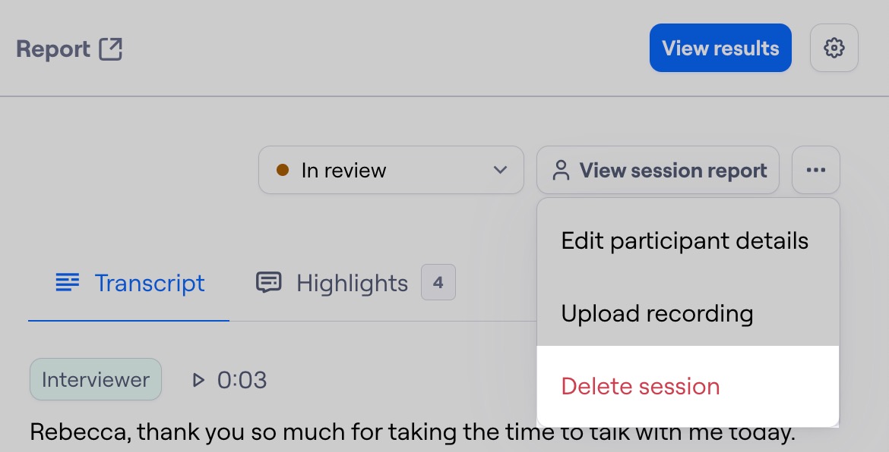Open the ellipsis overflow menu

(815, 170)
